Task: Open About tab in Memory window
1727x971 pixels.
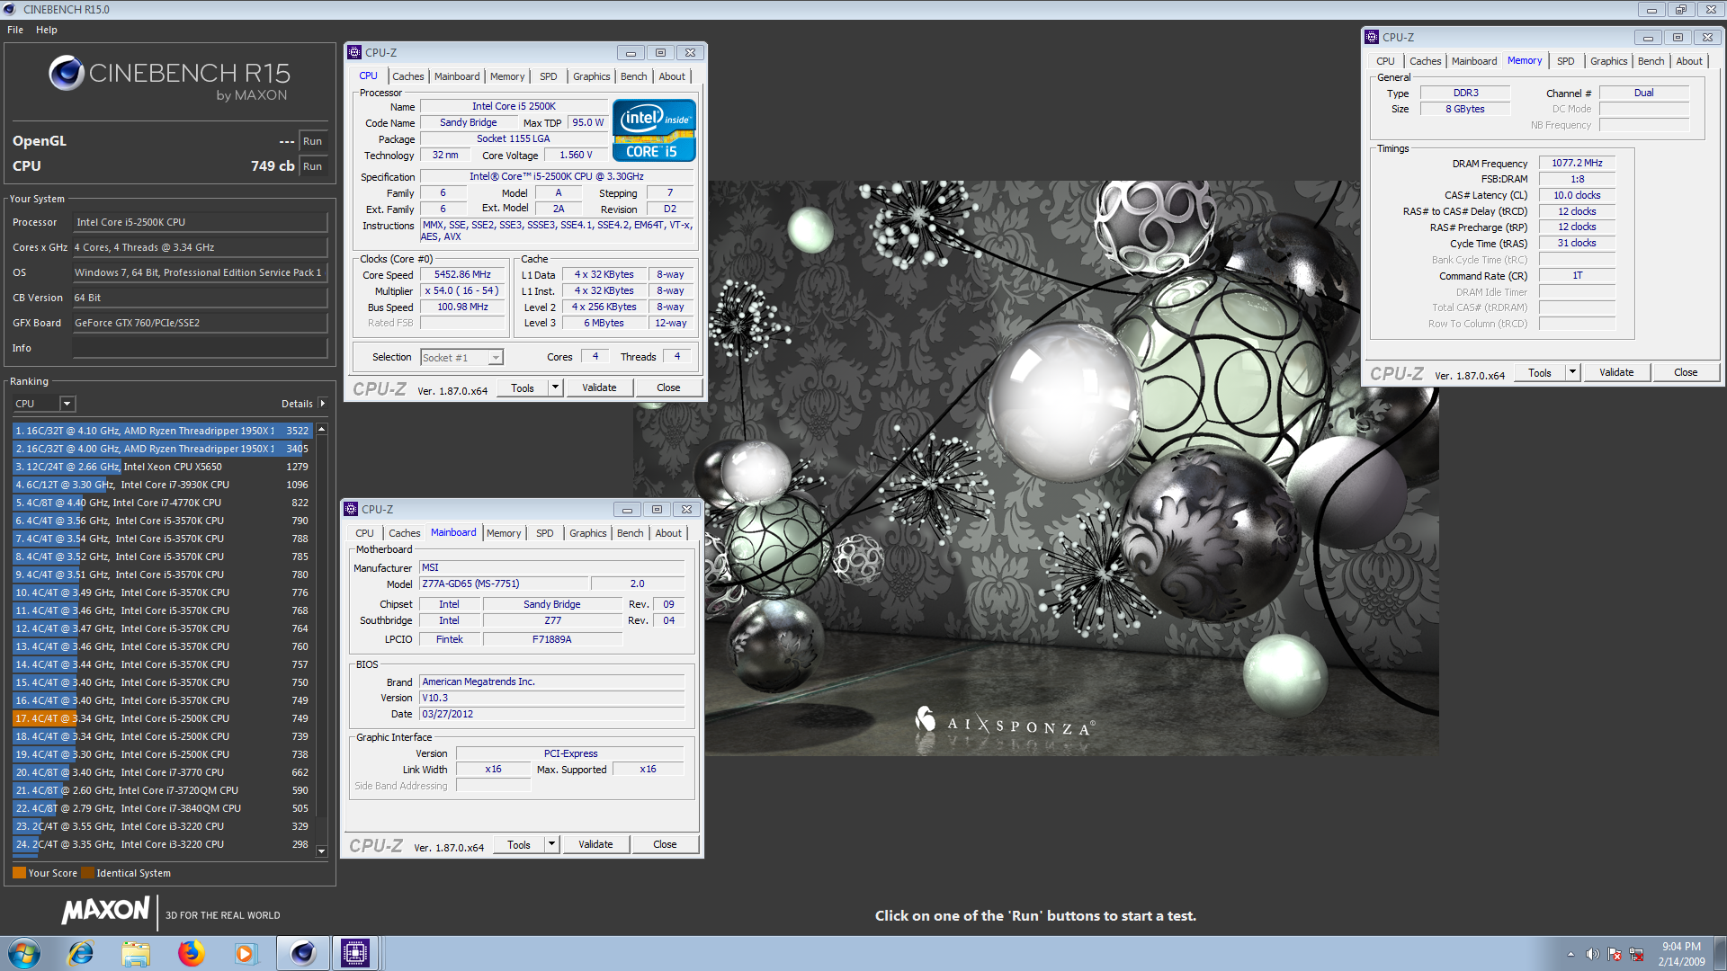Action: [x=1688, y=61]
